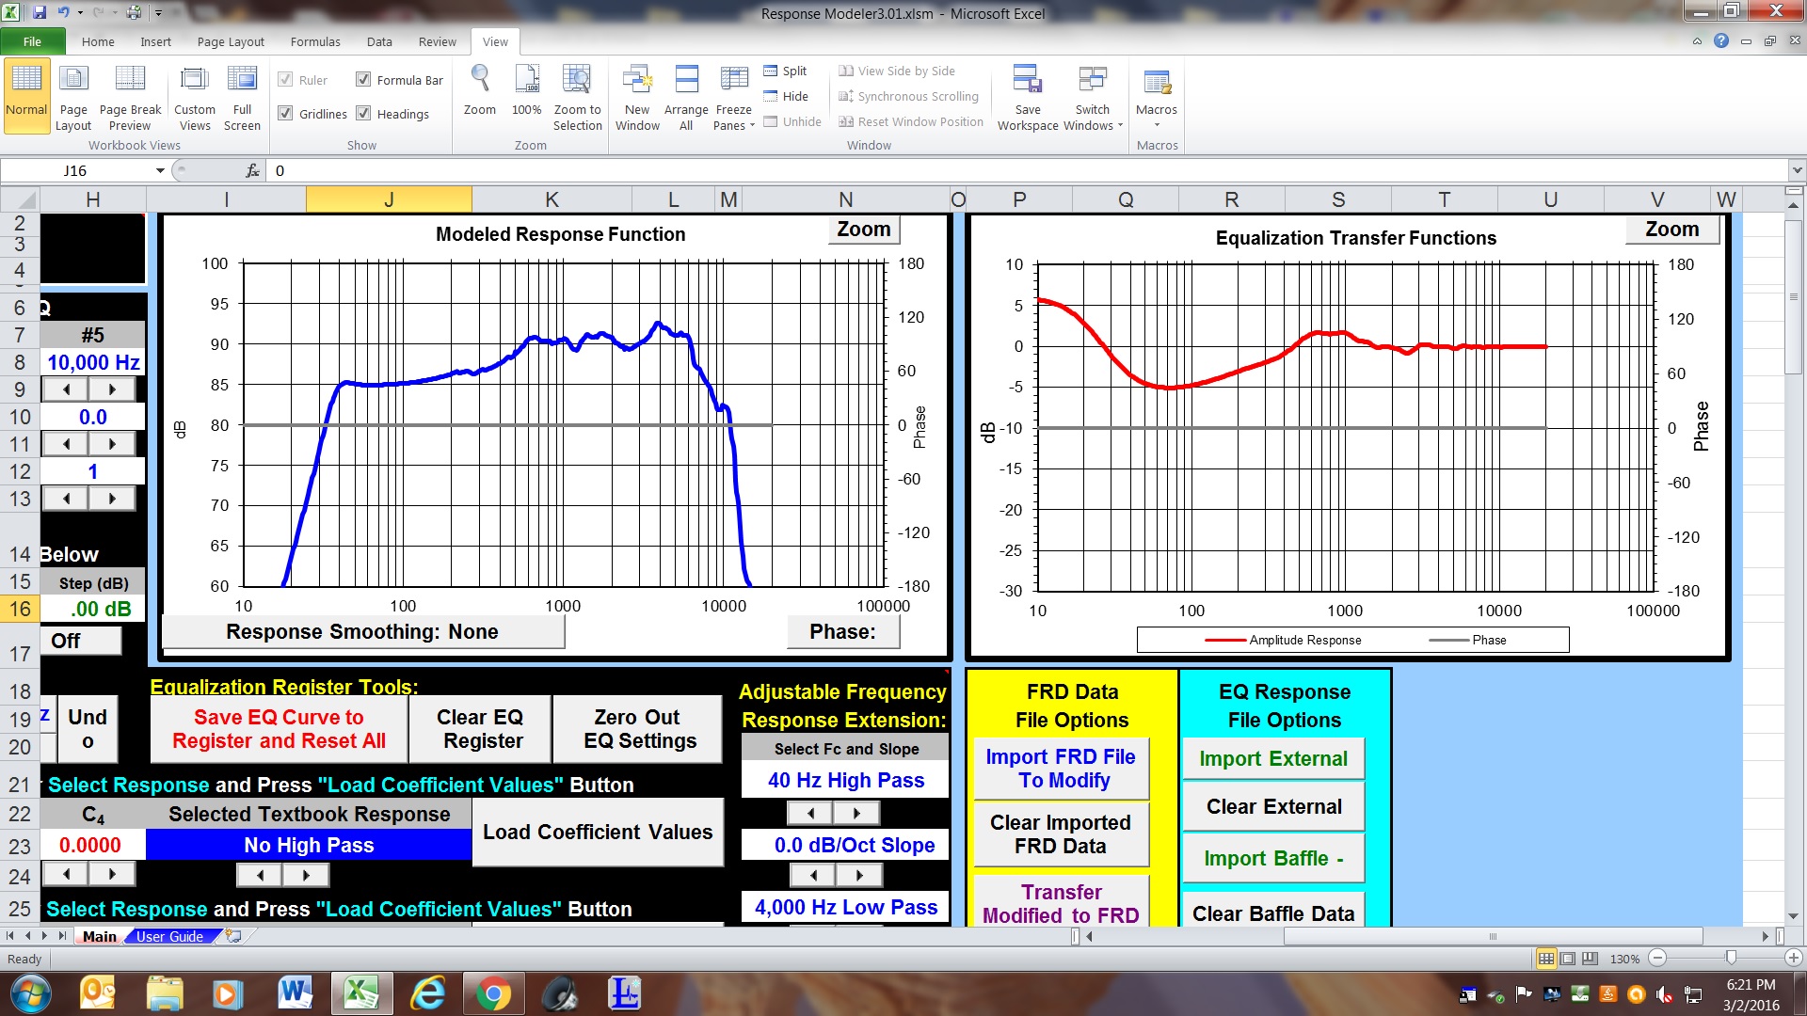Image resolution: width=1807 pixels, height=1016 pixels.
Task: Insert a new worksheet tab
Action: 232,936
